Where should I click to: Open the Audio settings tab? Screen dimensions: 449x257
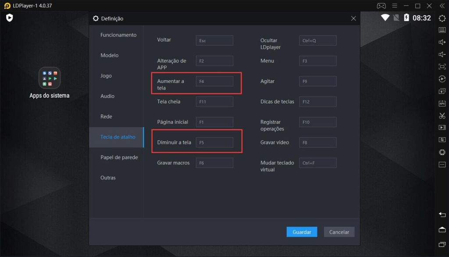107,96
